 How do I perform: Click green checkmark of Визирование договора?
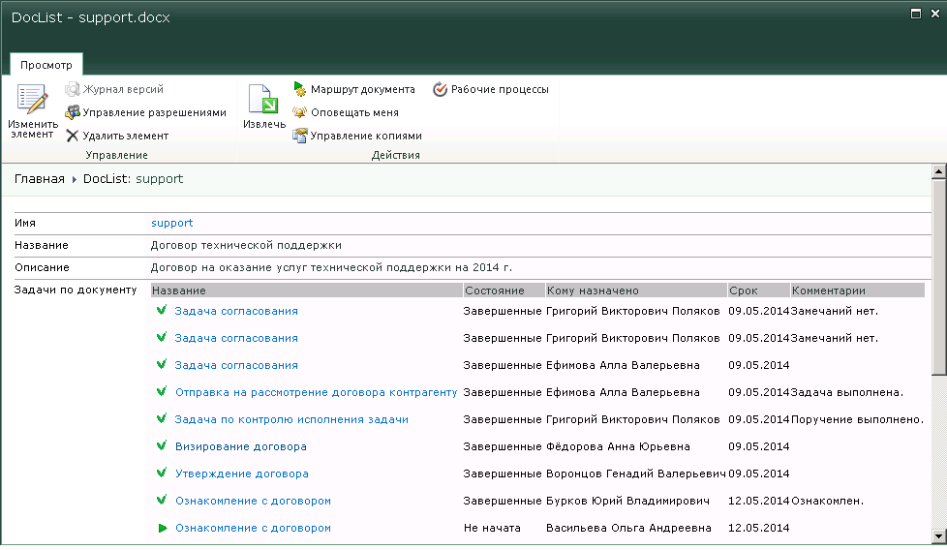pos(162,445)
